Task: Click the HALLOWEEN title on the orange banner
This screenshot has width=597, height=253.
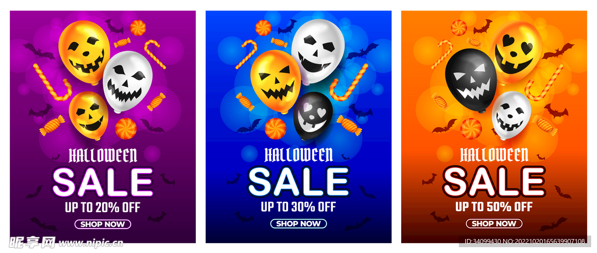Action: click(x=494, y=155)
